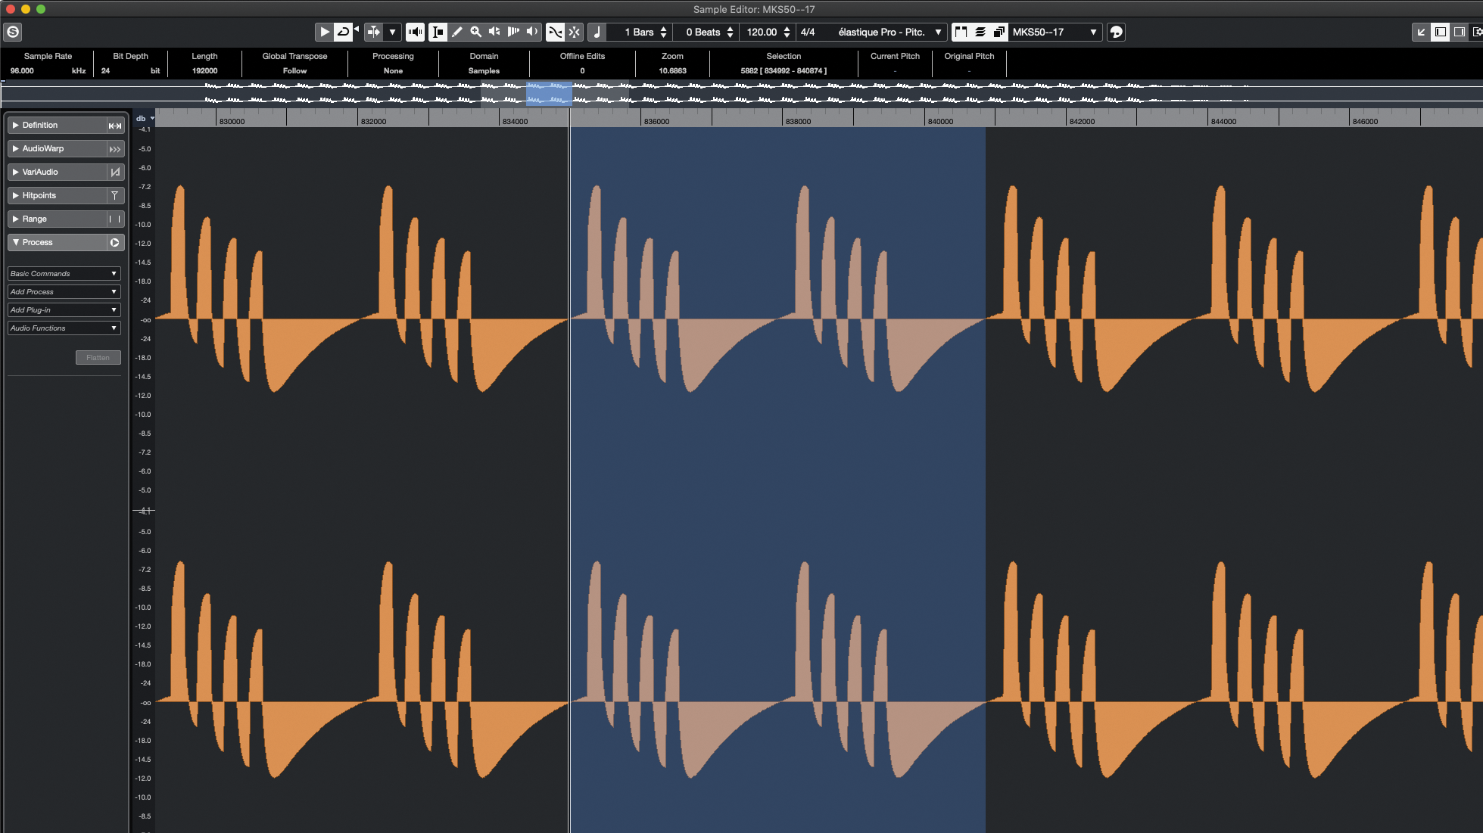Open the AudioWarp tab
This screenshot has height=833, width=1483.
tap(57, 148)
